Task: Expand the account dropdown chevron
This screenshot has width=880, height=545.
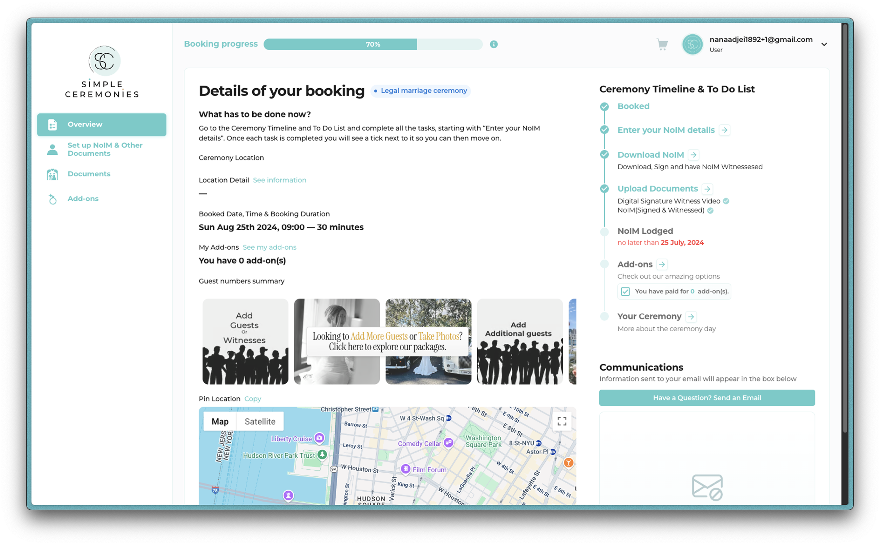Action: click(x=824, y=45)
